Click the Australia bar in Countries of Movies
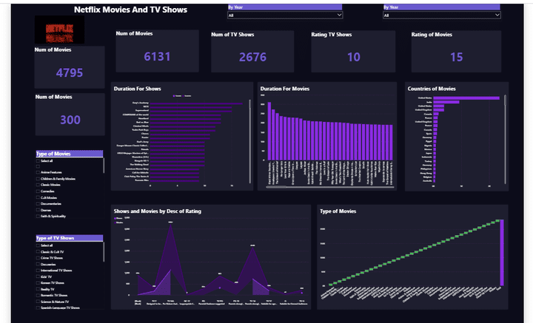The width and height of the screenshot is (533, 323). coord(435,181)
